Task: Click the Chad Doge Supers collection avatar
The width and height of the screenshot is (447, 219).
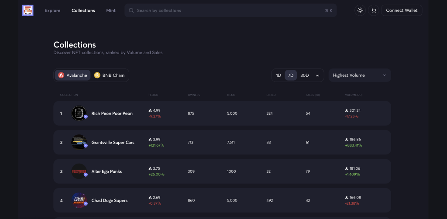Action: coord(79,200)
